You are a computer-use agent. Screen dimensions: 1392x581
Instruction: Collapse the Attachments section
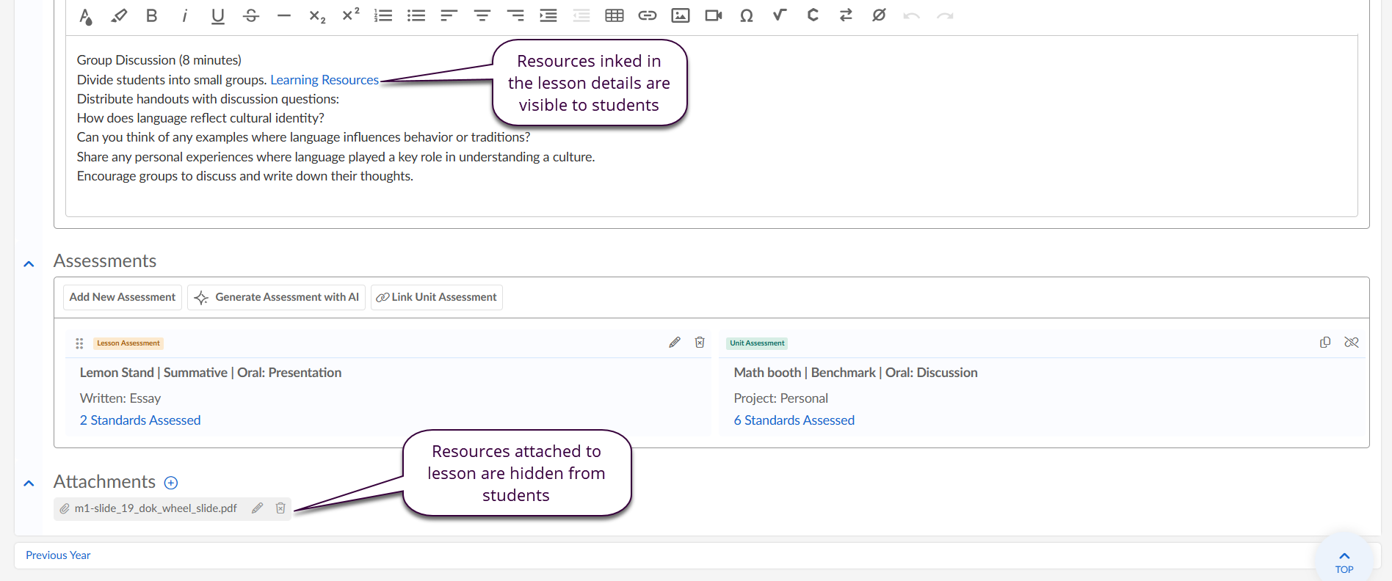pos(29,483)
